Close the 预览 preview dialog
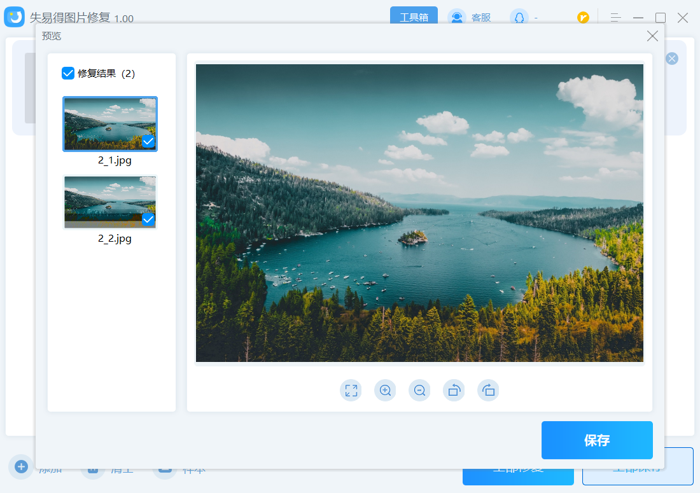This screenshot has width=700, height=493. [652, 36]
